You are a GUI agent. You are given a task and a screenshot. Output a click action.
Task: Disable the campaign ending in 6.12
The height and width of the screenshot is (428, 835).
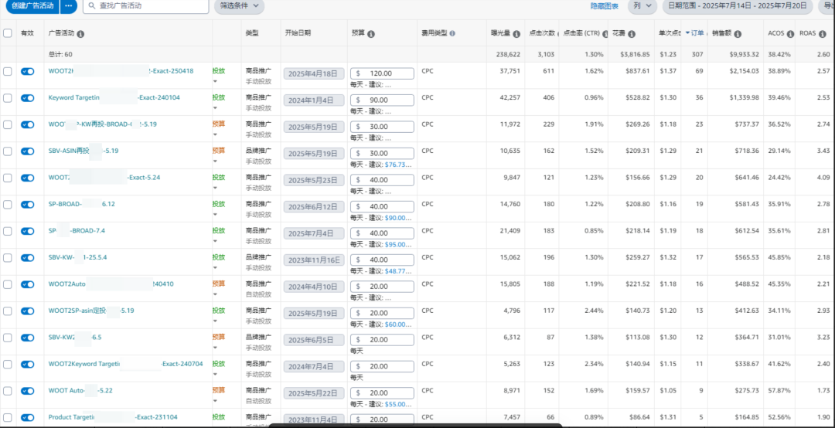point(27,205)
